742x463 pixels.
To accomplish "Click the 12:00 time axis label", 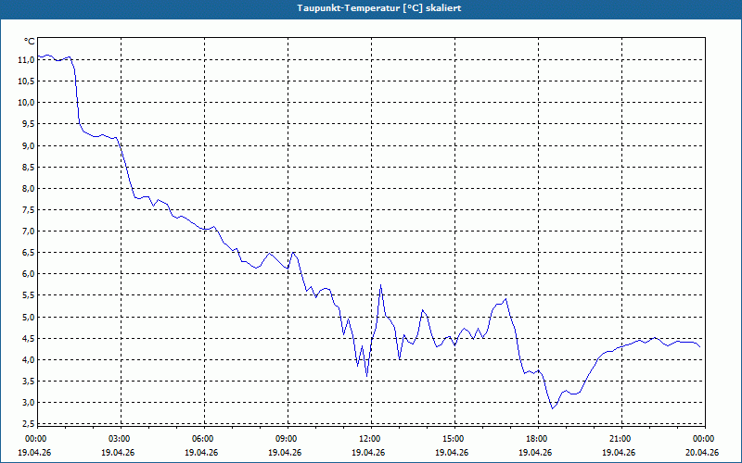I will click(371, 439).
